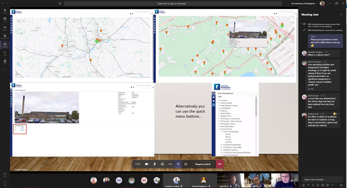Expand the 1111(Portland Building) node
Screen dimensions: 347x188
(222, 145)
